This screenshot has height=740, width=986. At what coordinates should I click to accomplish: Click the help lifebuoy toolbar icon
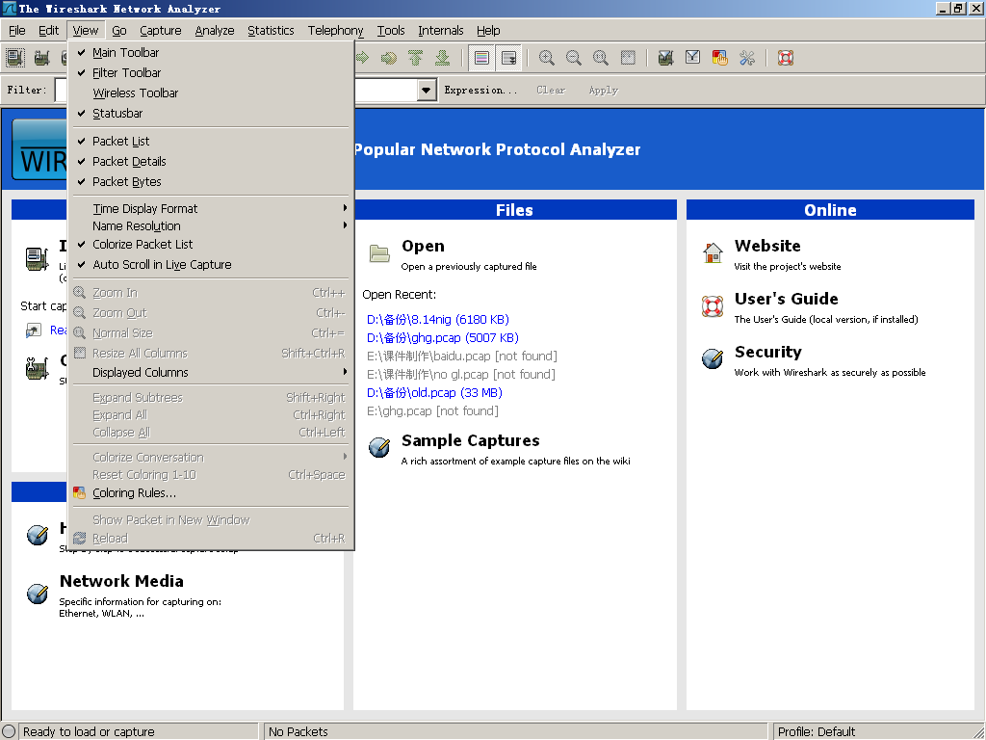(x=786, y=58)
